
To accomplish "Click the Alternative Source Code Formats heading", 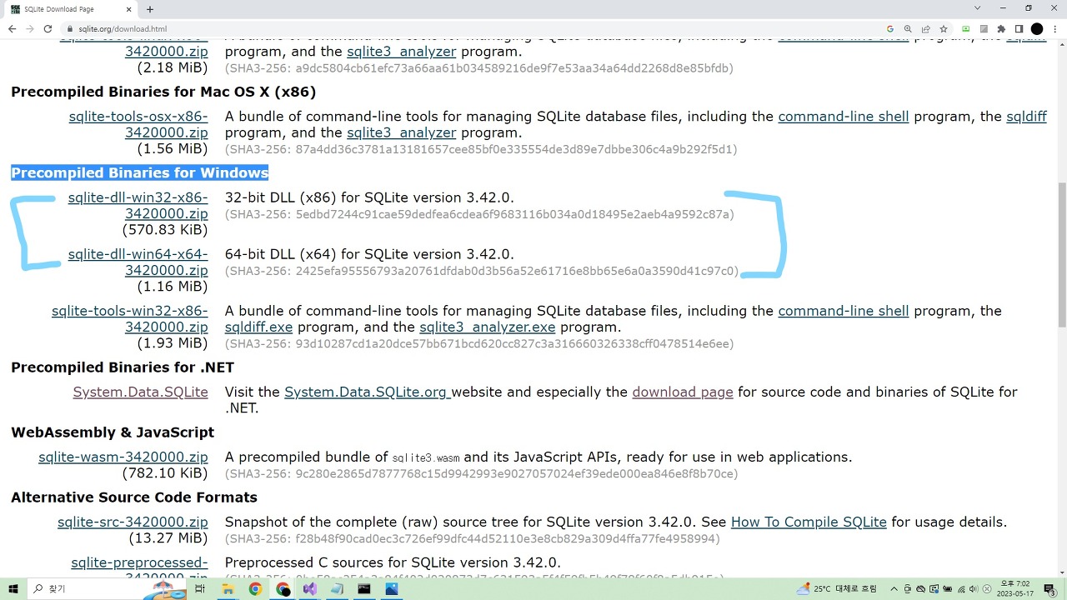I will (134, 497).
